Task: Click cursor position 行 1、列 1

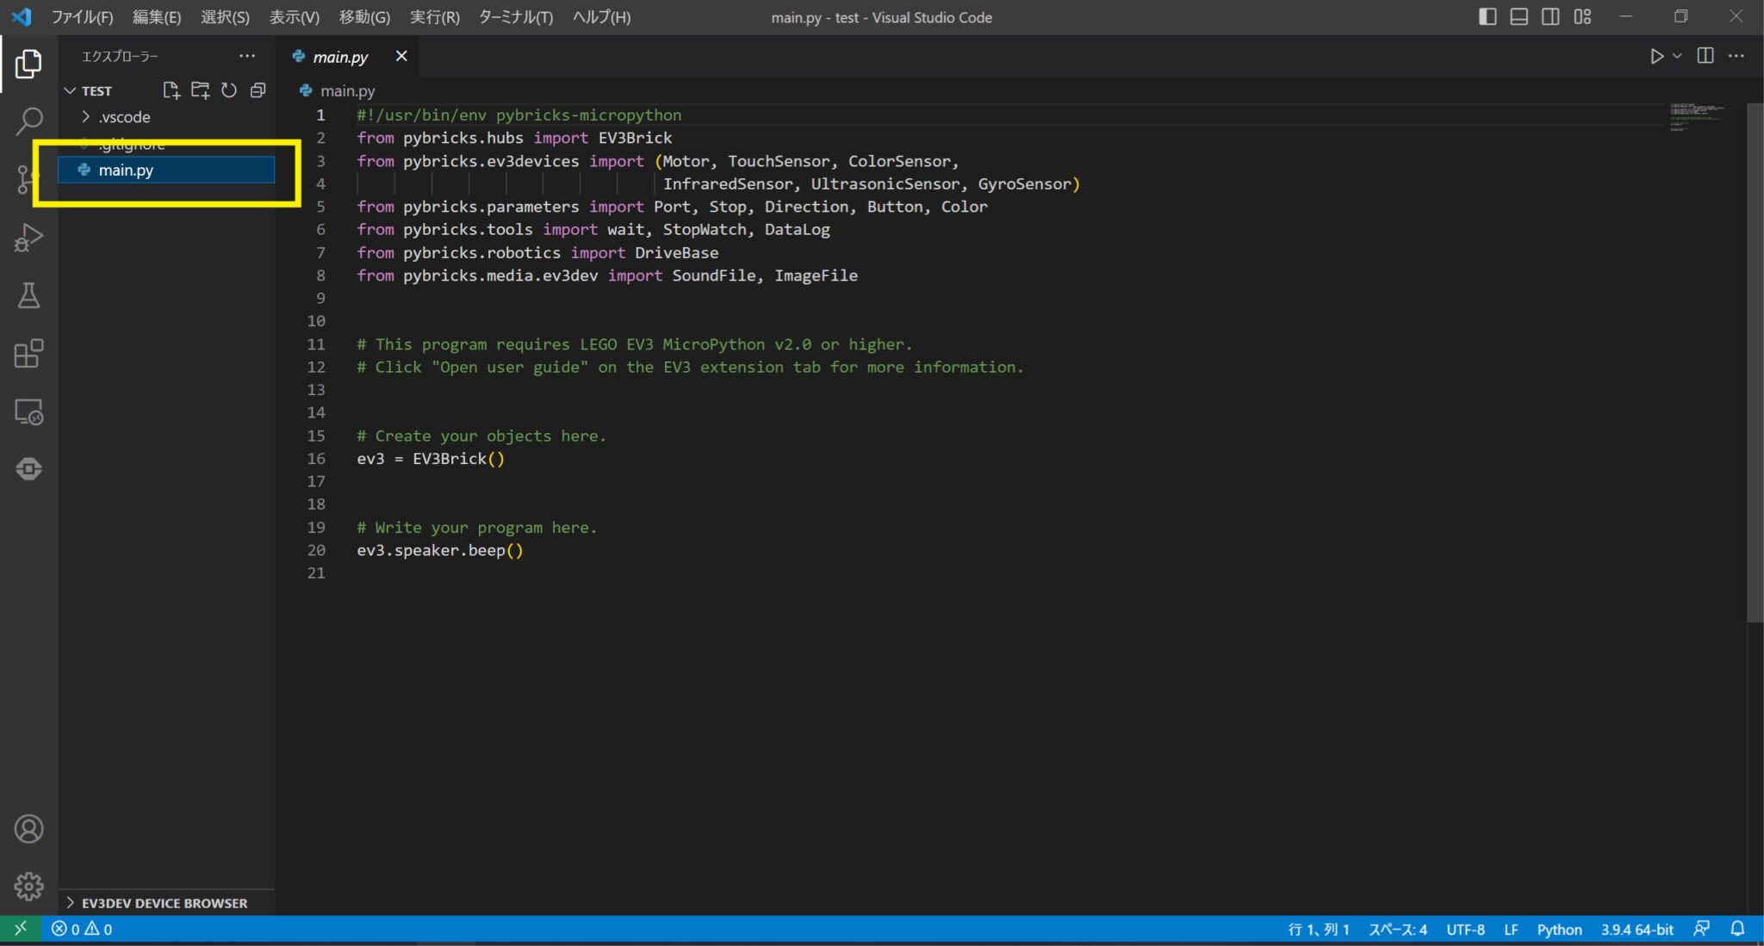Action: click(x=1319, y=929)
